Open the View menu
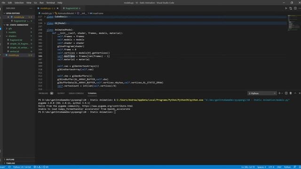 pos(29,3)
